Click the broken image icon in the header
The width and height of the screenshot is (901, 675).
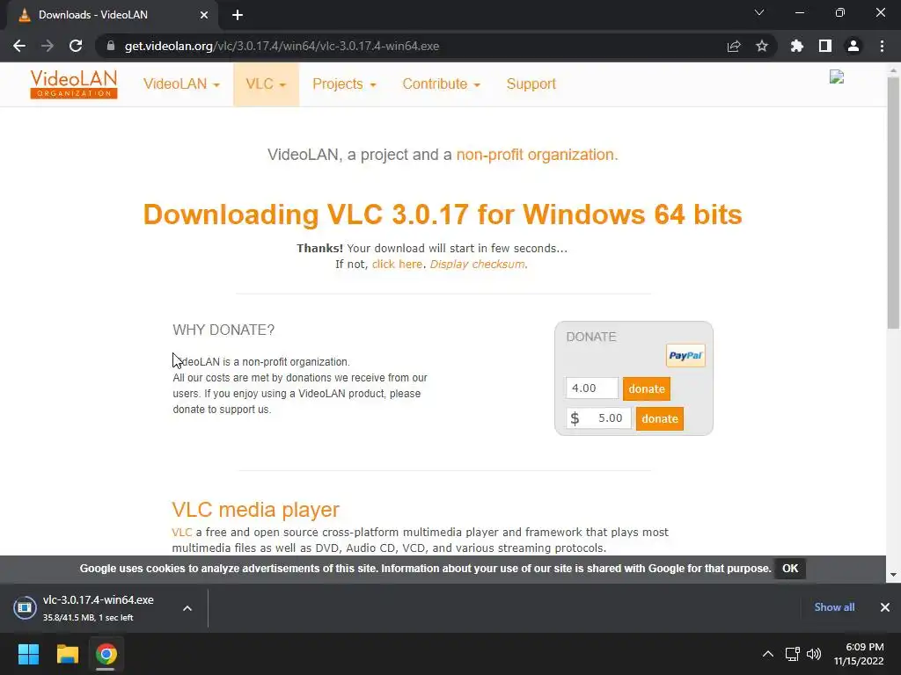click(x=837, y=77)
